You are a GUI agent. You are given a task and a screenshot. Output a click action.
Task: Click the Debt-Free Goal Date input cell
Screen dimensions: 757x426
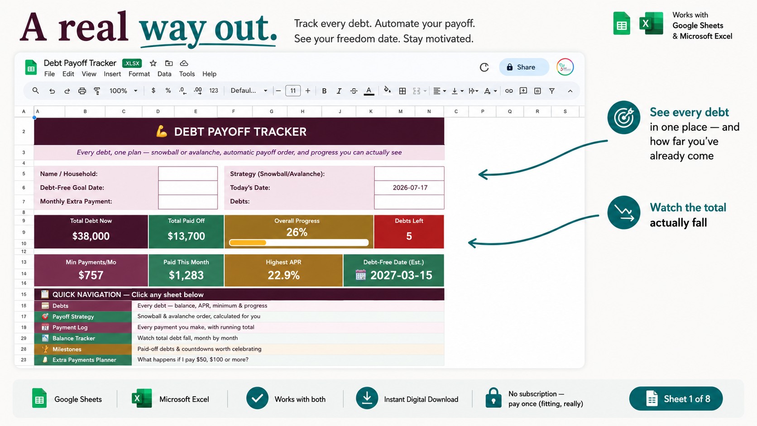(x=188, y=187)
